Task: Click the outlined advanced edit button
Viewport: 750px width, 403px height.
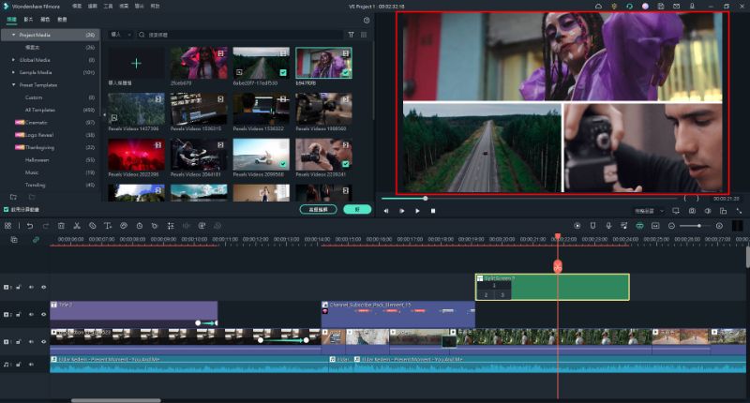Action: click(318, 209)
